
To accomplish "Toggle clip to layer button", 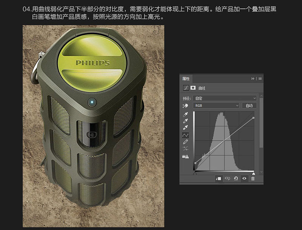I will tap(219, 178).
